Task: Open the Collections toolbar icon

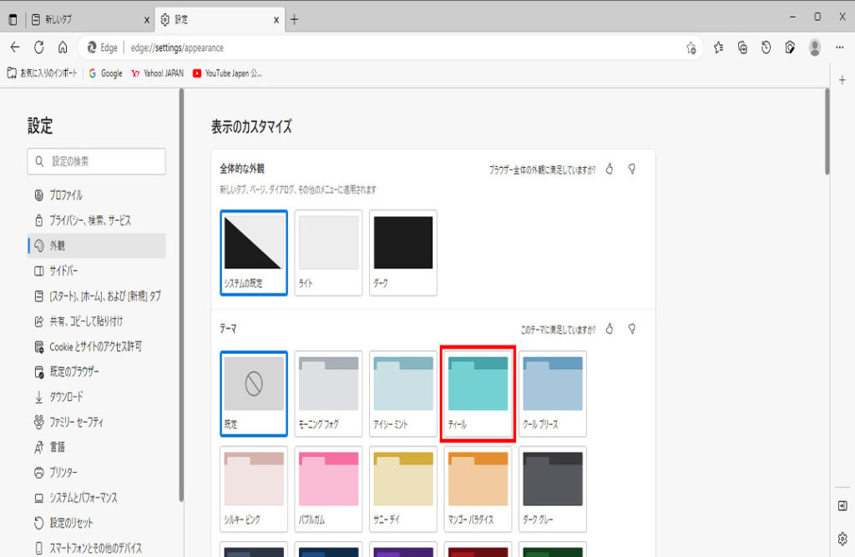Action: 742,48
